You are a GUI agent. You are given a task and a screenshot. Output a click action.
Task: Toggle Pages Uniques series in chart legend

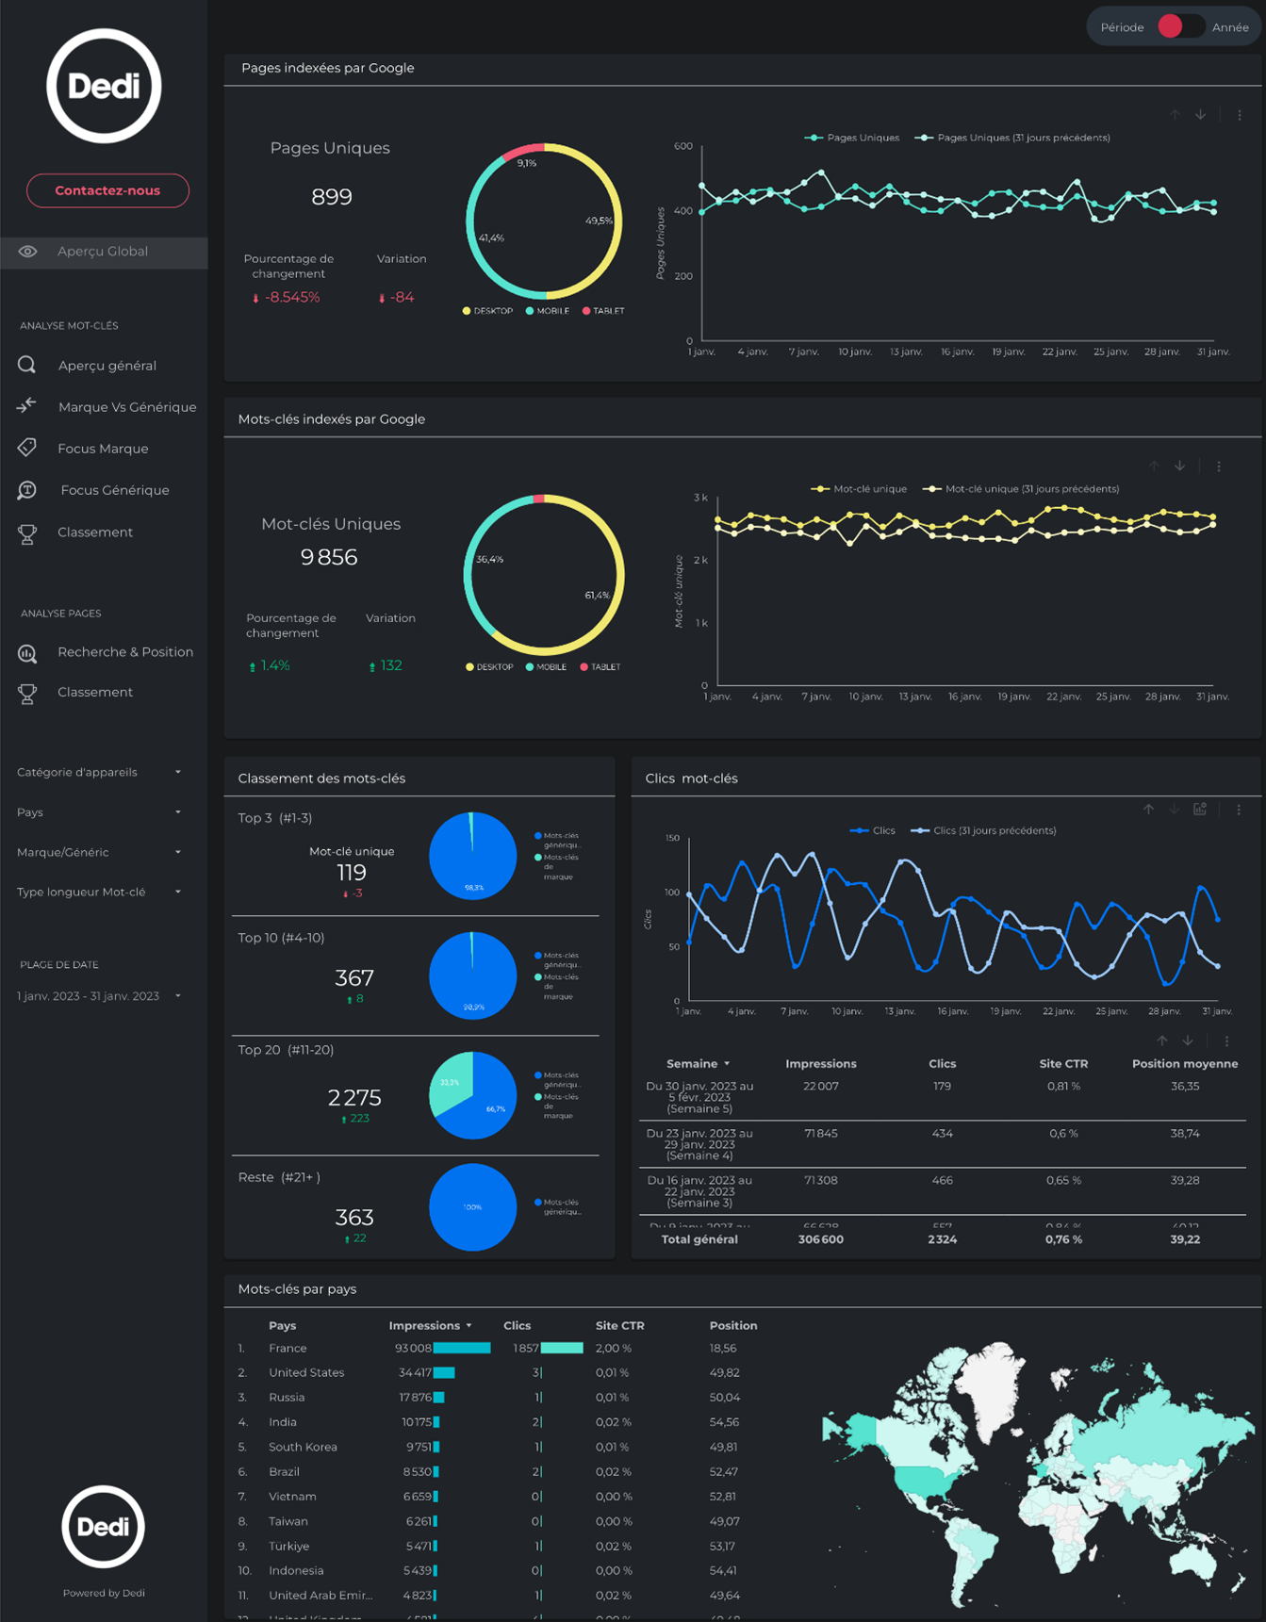(852, 138)
